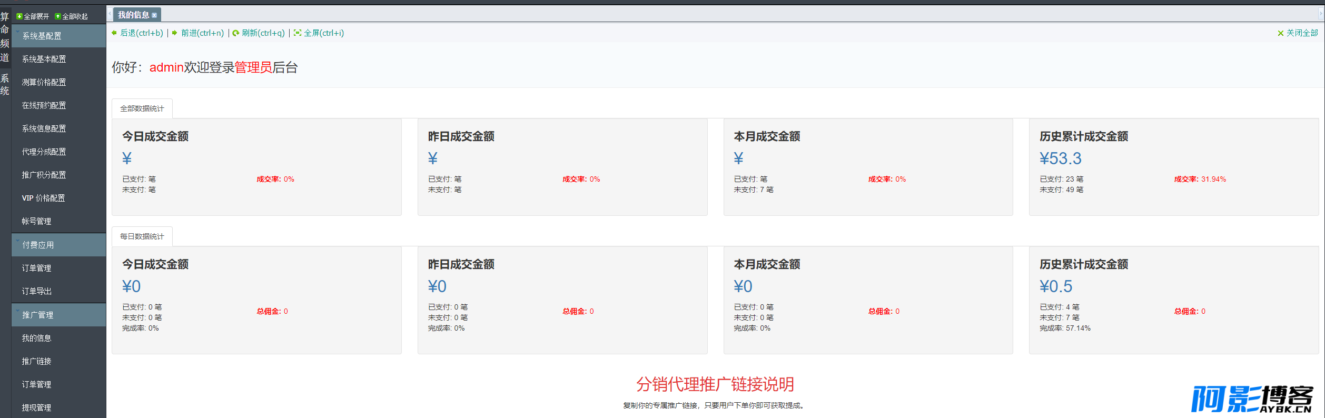Viewport: 1325px width, 418px height.
Task: Click the 未支付: 49 笔 text
Action: coord(1061,190)
